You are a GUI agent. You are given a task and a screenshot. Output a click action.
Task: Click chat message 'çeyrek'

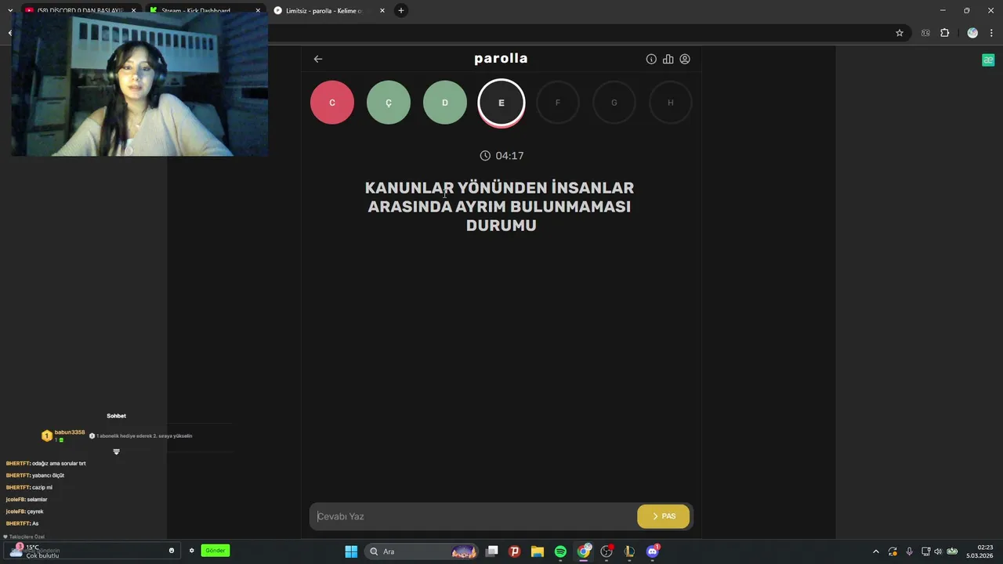tap(35, 512)
